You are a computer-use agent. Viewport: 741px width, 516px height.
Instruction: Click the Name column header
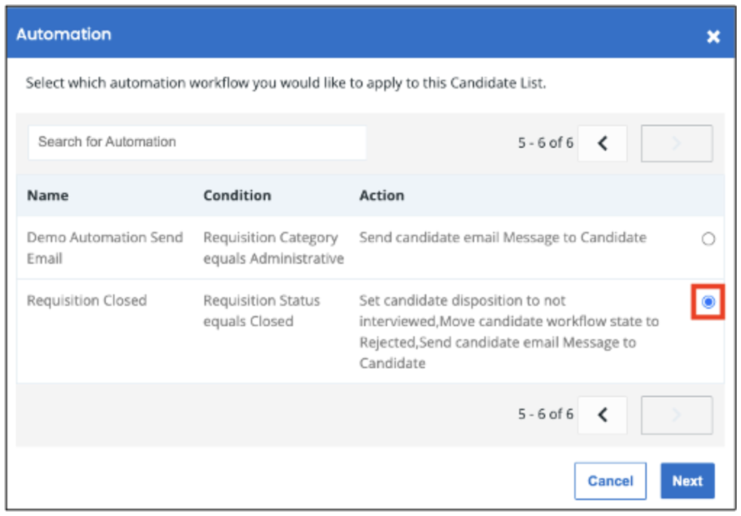pos(48,195)
